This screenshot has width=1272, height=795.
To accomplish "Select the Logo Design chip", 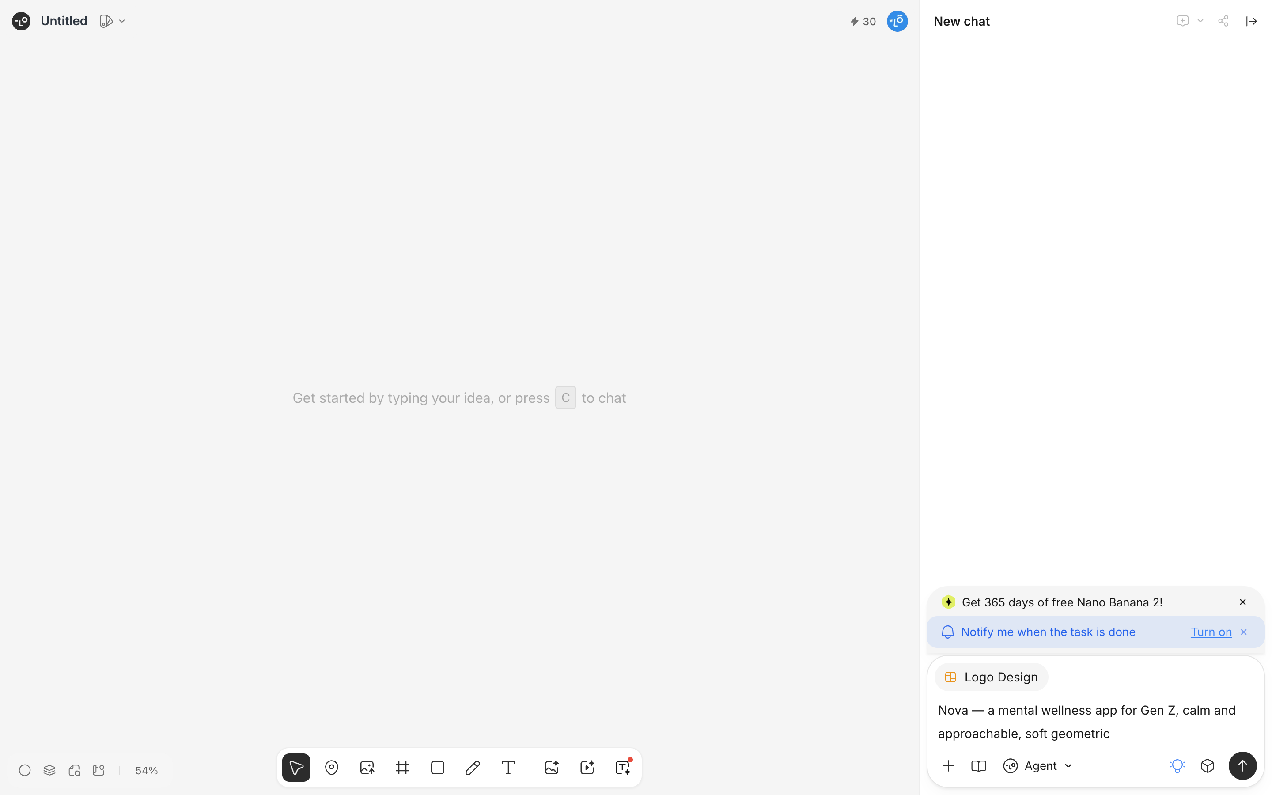I will pos(991,677).
